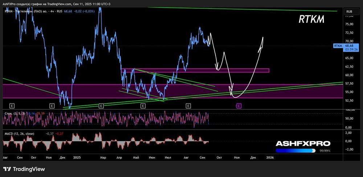This screenshot has width=363, height=177.
Task: Click the earnings E marker near November 2024
Action: (x=52, y=106)
